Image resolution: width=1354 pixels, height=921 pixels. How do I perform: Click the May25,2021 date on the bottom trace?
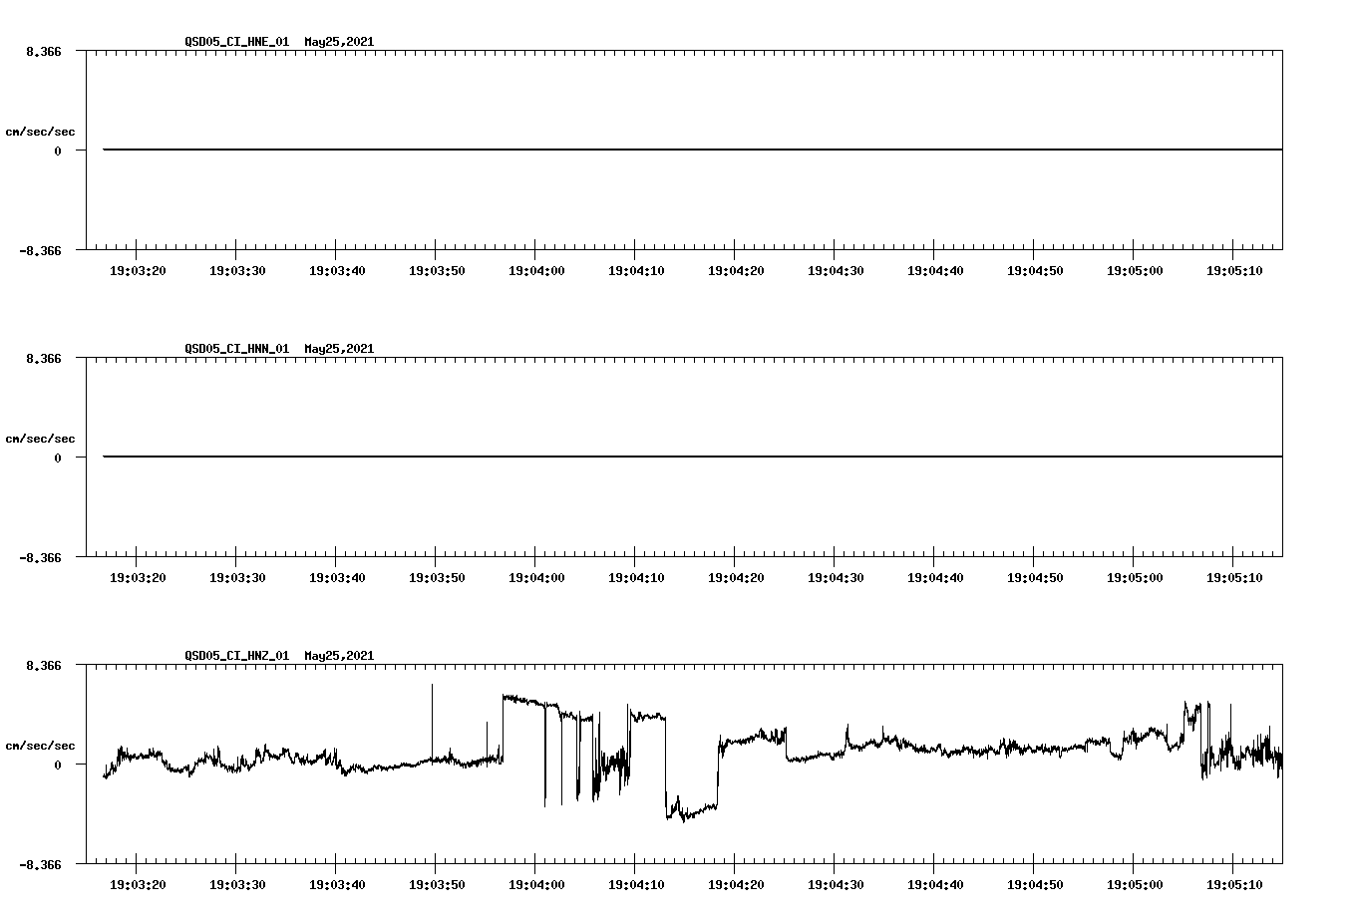(338, 657)
